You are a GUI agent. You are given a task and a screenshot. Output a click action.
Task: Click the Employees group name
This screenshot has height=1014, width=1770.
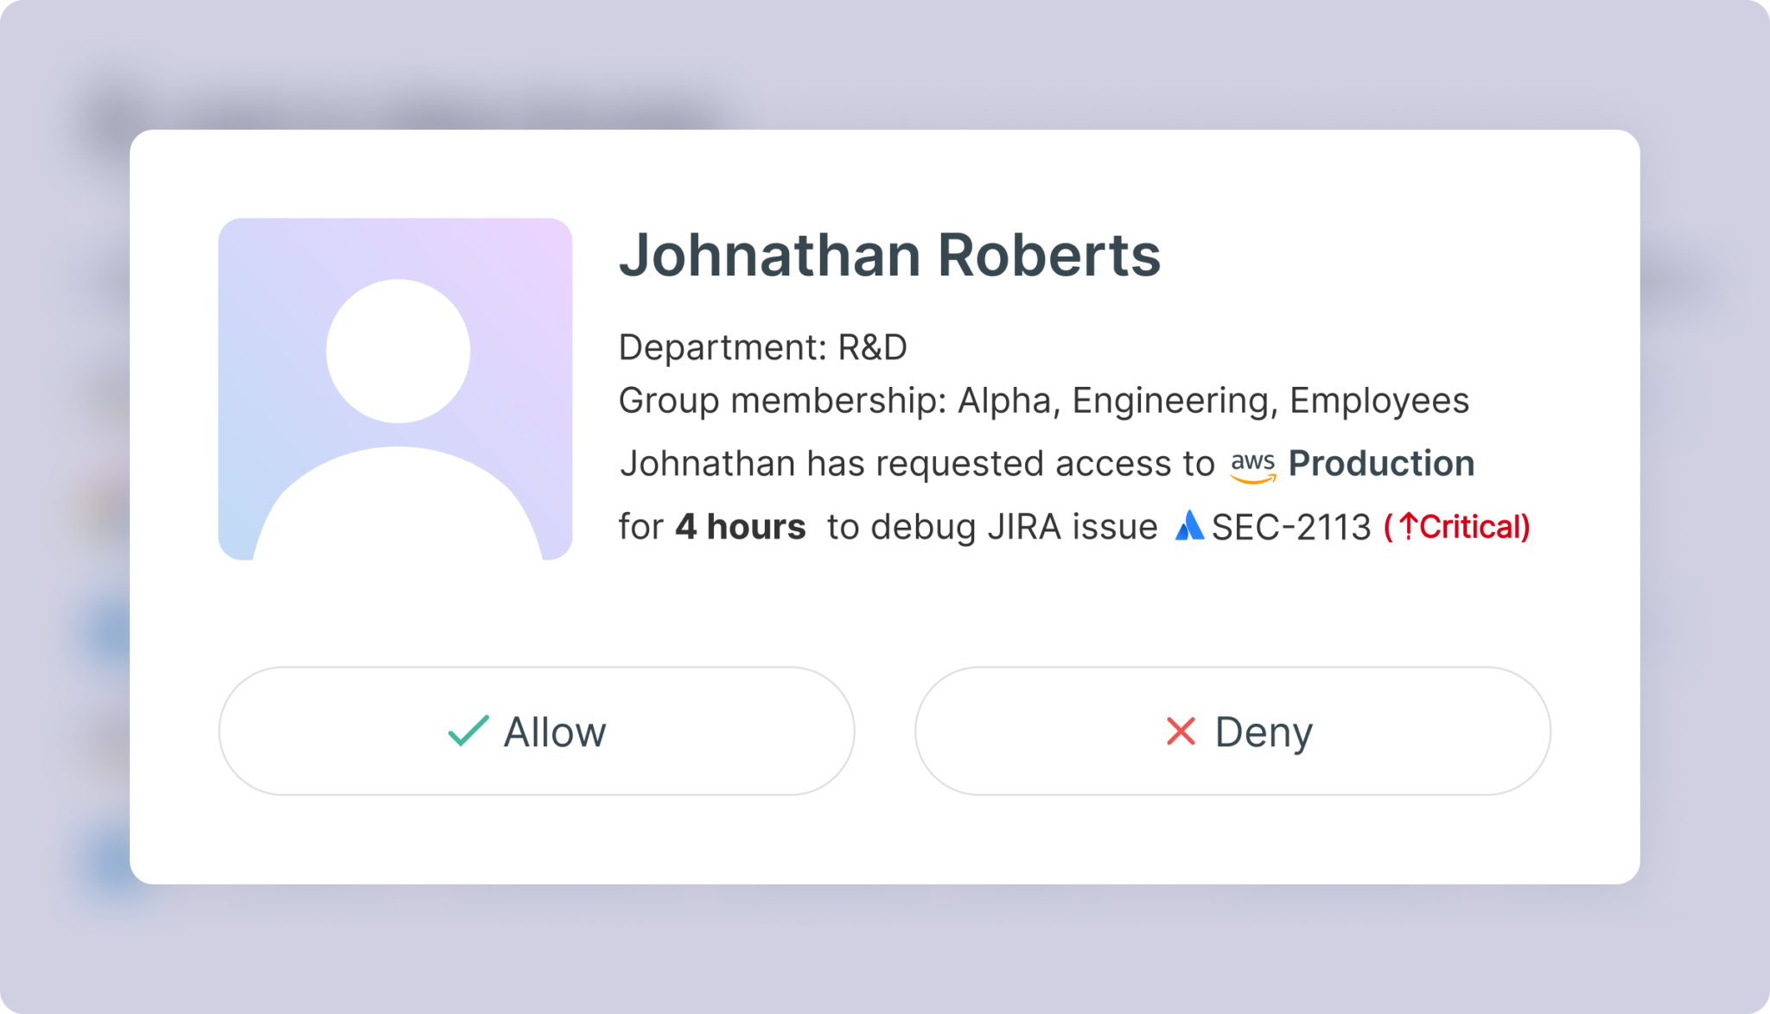pos(1378,401)
